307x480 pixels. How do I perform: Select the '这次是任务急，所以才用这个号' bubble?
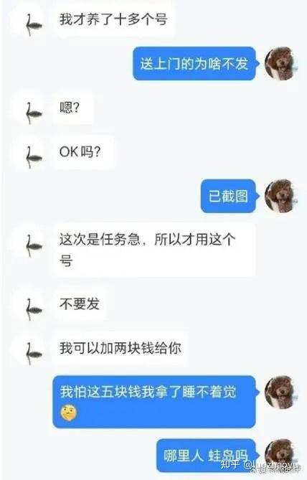pyautogui.click(x=154, y=250)
